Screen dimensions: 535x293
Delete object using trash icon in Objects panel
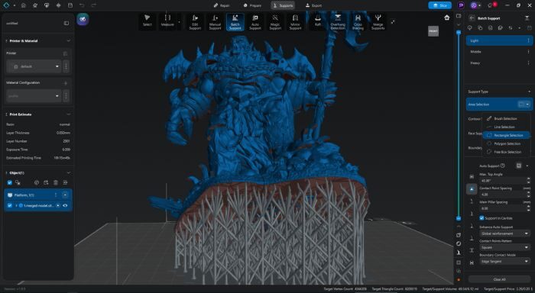pyautogui.click(x=56, y=182)
